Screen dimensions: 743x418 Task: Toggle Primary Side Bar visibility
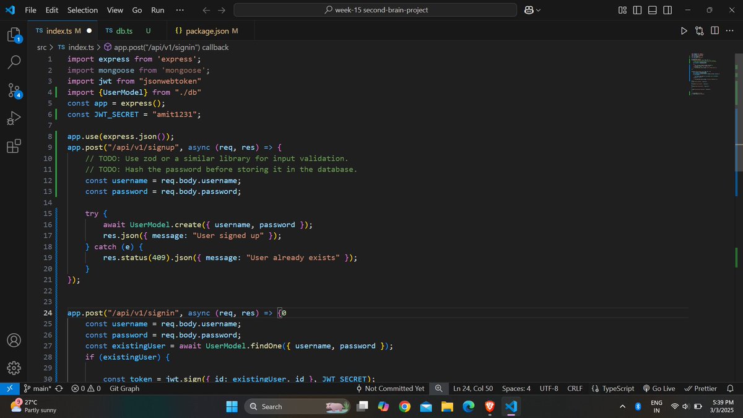(637, 10)
